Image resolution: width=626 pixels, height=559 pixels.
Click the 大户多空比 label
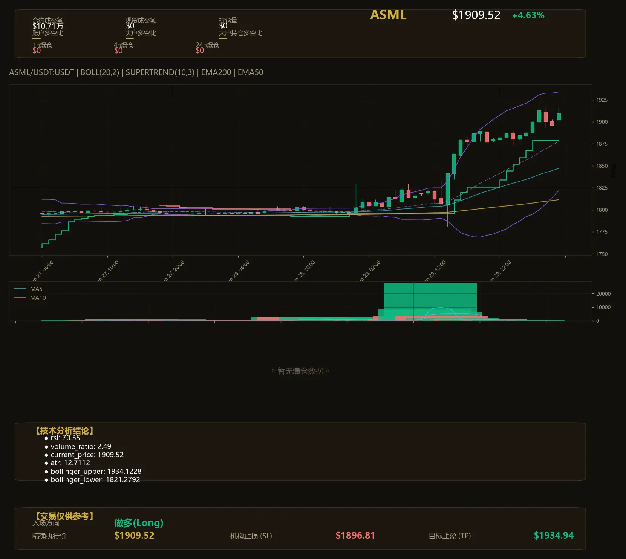(x=141, y=33)
